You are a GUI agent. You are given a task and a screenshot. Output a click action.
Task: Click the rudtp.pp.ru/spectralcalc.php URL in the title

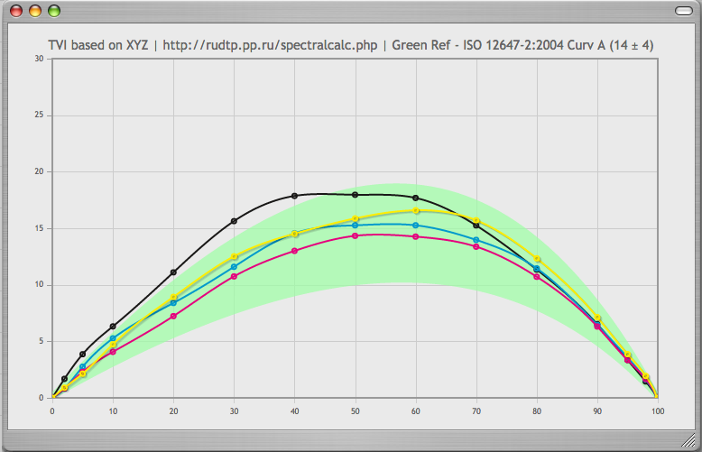point(270,45)
